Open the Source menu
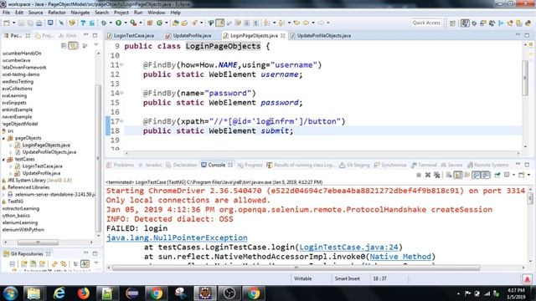Screen dimensions: 536x301 [35, 13]
